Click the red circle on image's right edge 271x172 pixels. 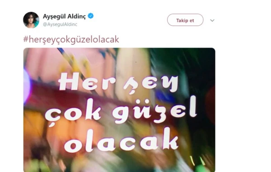pos(211,104)
